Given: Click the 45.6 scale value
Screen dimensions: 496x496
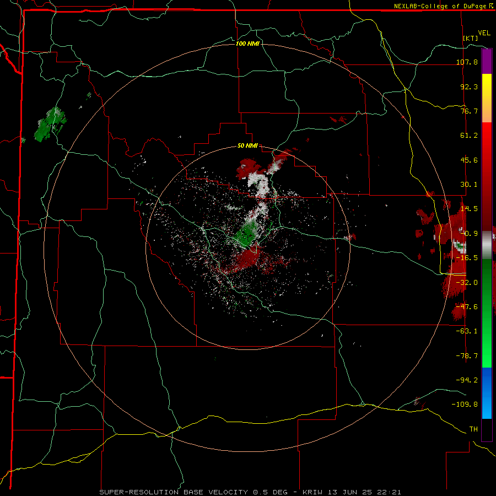Looking at the screenshot, I should pos(469,160).
